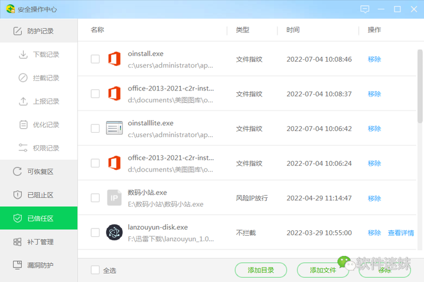The width and height of the screenshot is (424, 282).
Task: Click the Office icon of the 10:06:24 entry
Action: click(114, 163)
